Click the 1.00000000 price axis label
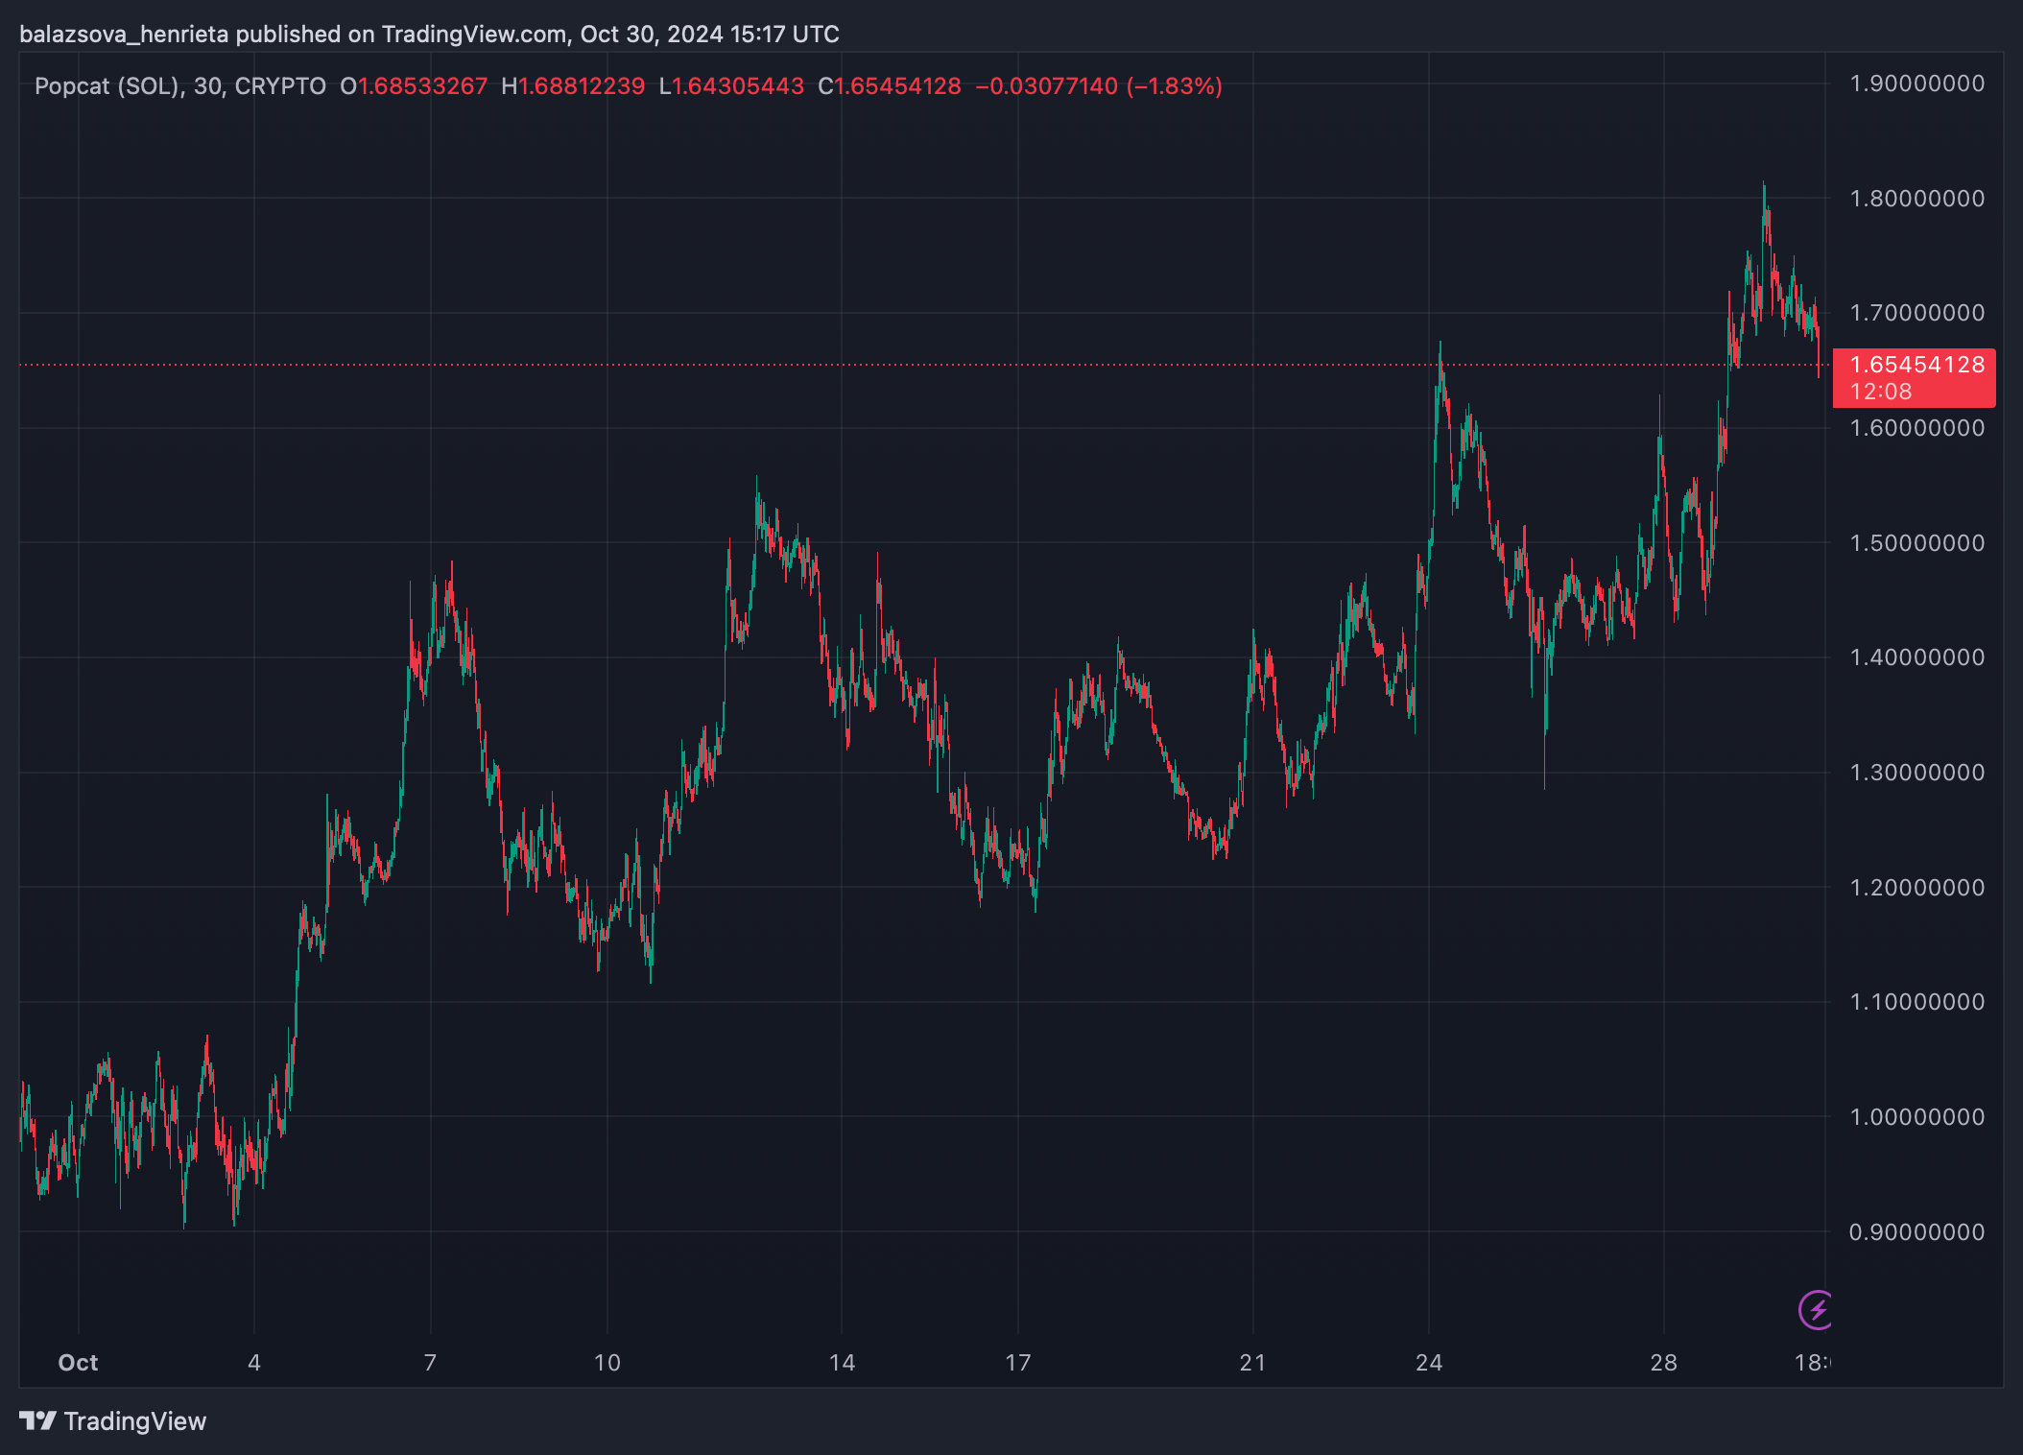Screen dimensions: 2023x1455 [x=1916, y=1117]
